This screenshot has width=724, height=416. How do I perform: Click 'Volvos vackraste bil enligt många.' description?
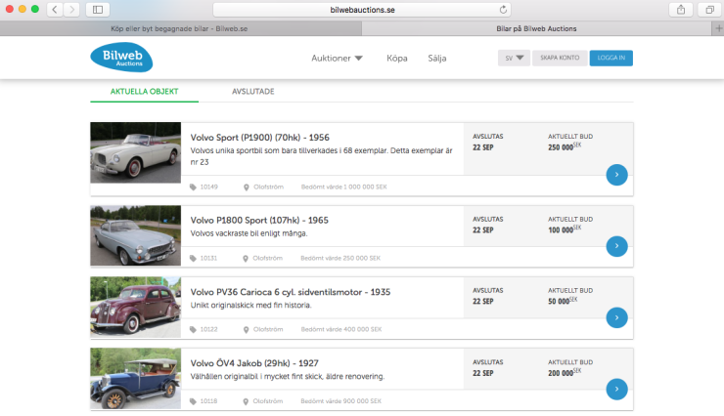tap(249, 233)
